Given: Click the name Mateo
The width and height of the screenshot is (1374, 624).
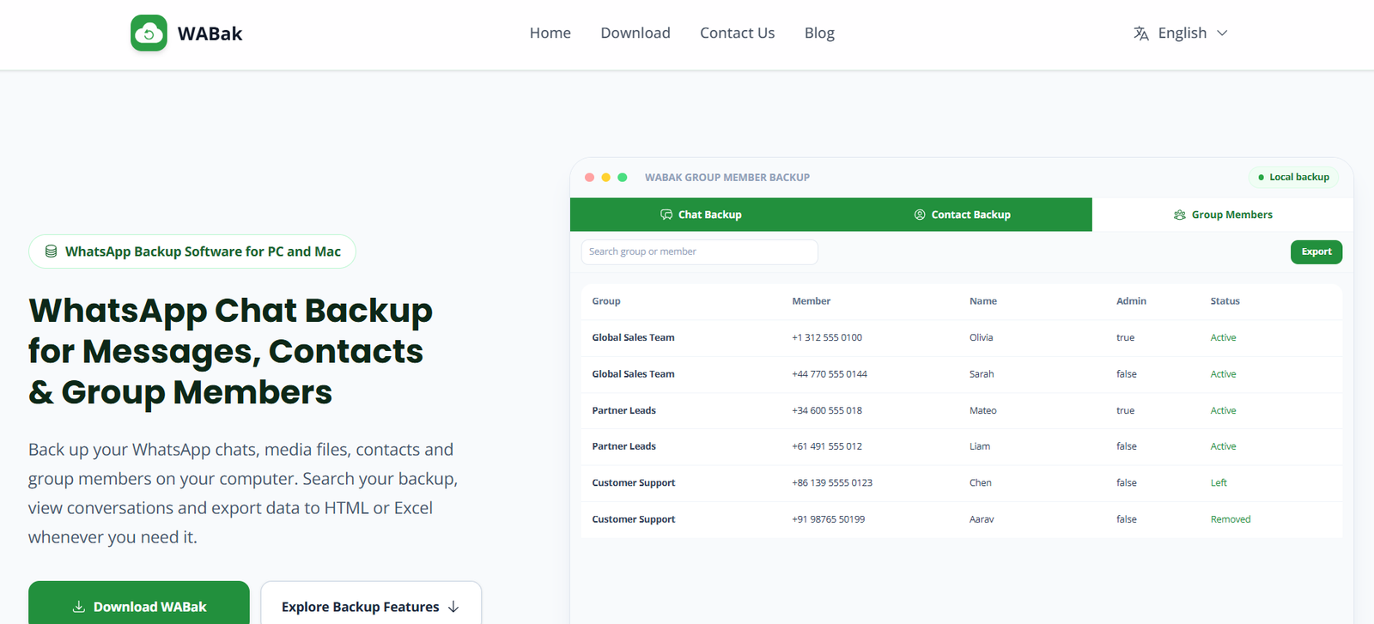Looking at the screenshot, I should [983, 410].
